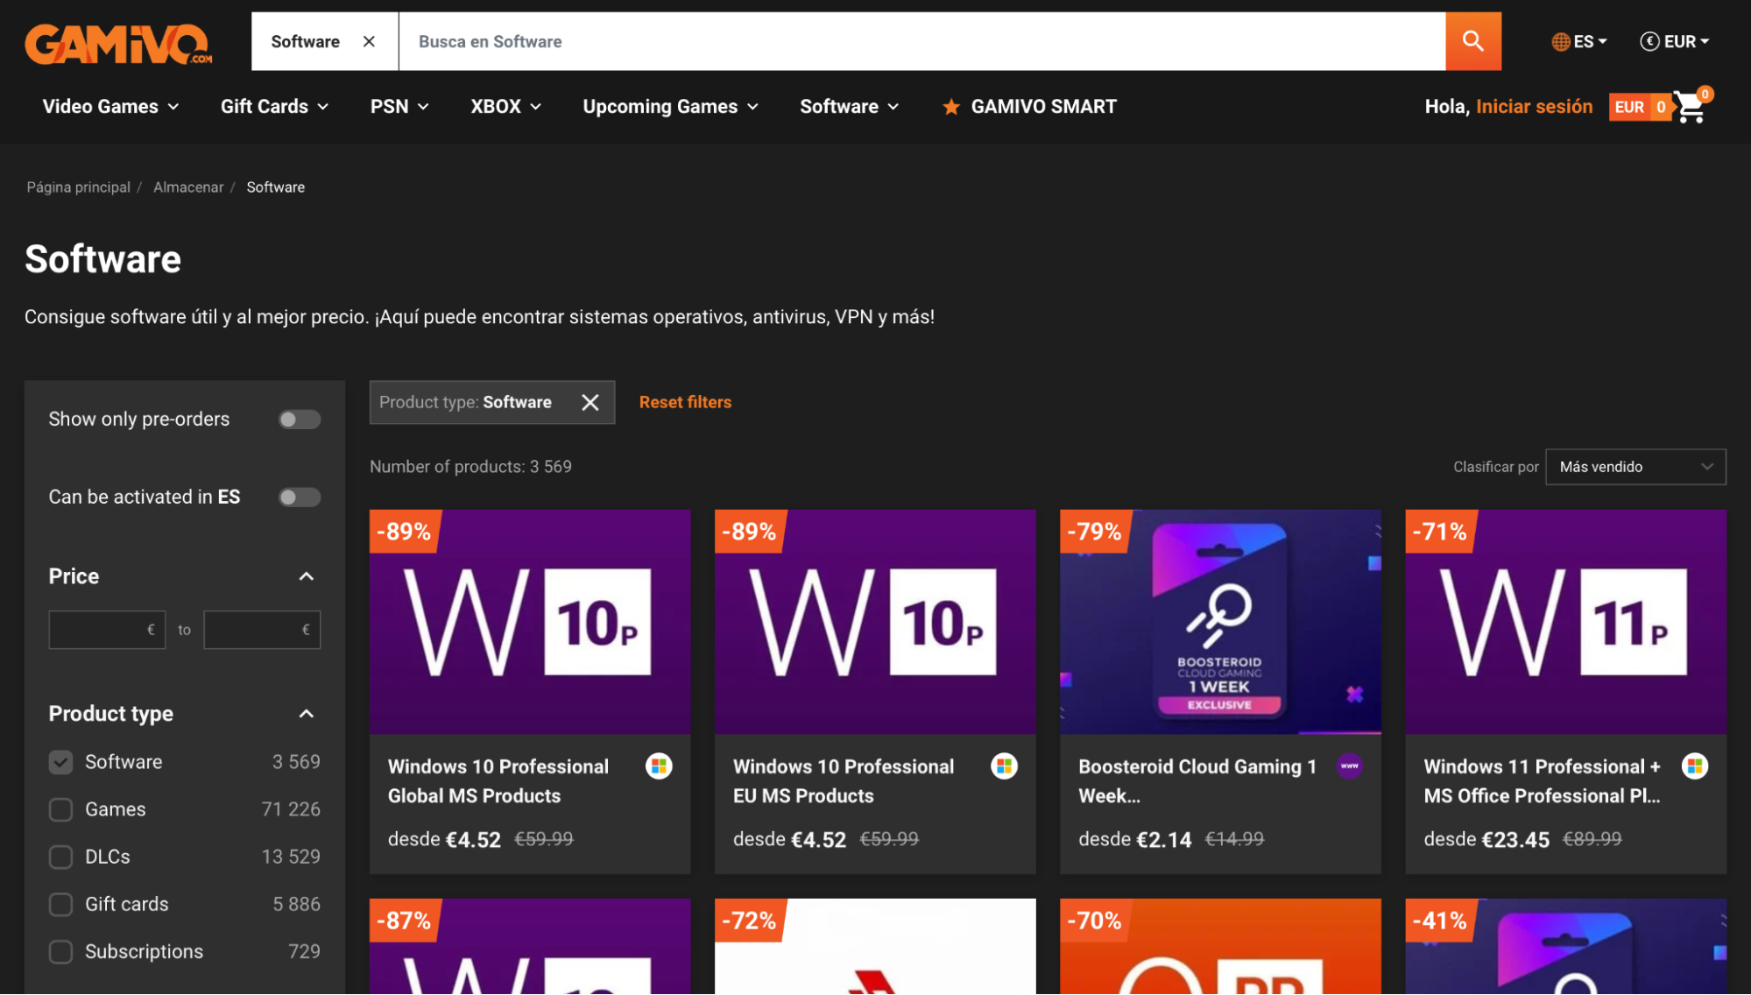Open the -41% discounted product thumbnail
The width and height of the screenshot is (1751, 995).
point(1565,947)
